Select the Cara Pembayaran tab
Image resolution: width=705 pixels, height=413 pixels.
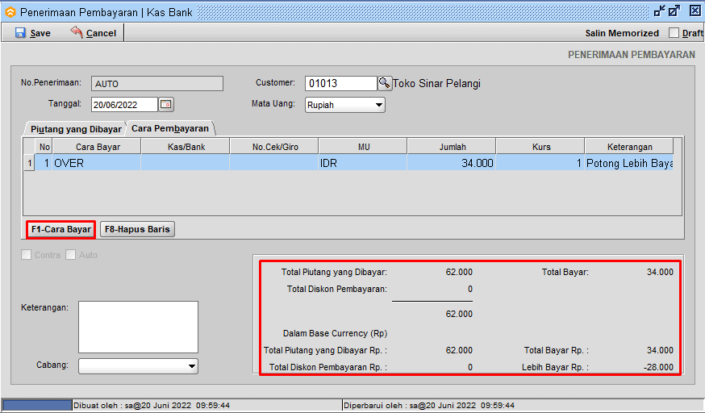(170, 128)
